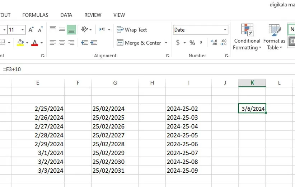Select cell containing 3/3/2024
Image resolution: width=295 pixels, height=187 pixels.
[38, 171]
